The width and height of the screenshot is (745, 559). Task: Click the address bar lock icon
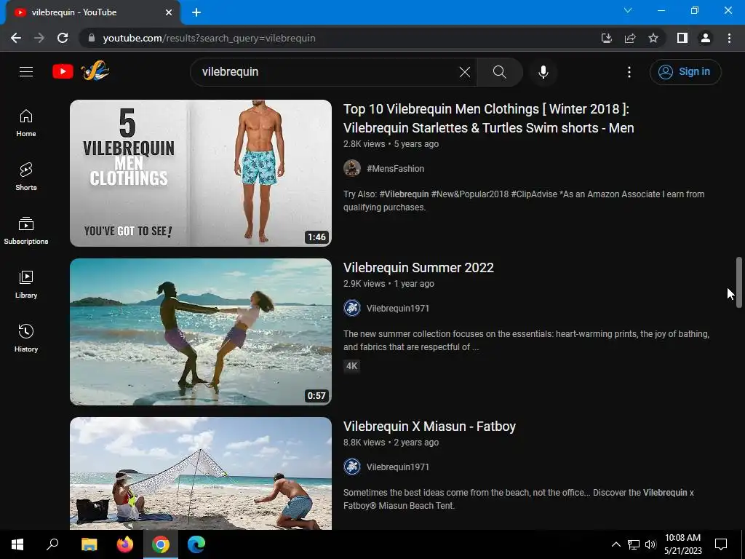coord(92,38)
